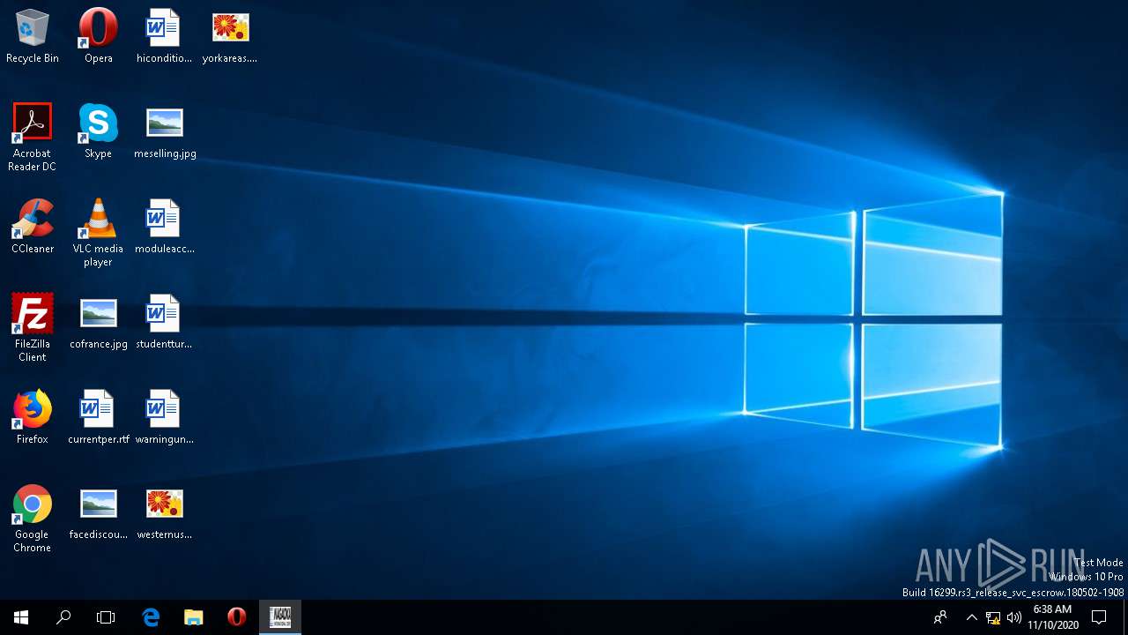Open the taskbar search
This screenshot has height=635, width=1128.
63,617
